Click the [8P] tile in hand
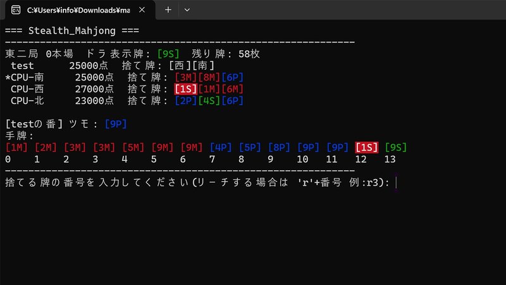 click(x=279, y=148)
